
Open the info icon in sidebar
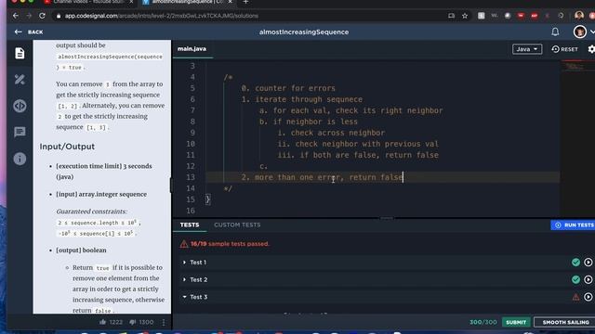(x=20, y=159)
